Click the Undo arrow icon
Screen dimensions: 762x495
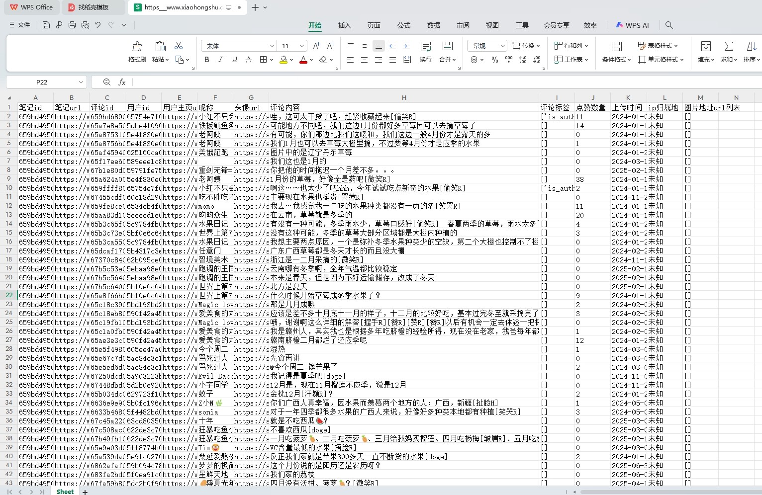pos(98,25)
